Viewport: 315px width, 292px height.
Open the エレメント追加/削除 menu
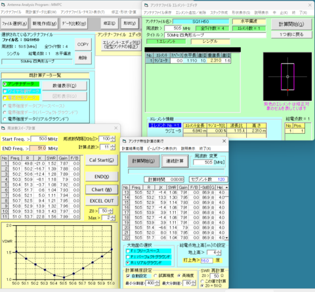[x=190, y=12]
